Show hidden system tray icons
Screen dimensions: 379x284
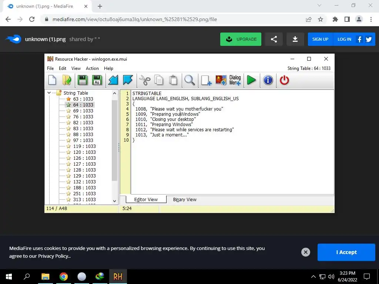[313, 277]
